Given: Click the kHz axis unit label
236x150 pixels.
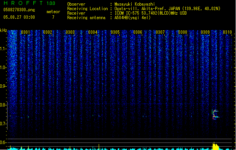Looking at the screenshot, I should (3, 30).
